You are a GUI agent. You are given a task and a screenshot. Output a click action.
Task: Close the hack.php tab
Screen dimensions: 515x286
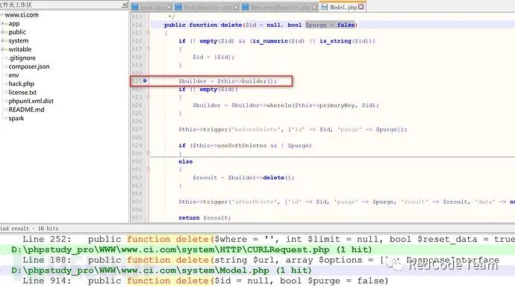(x=169, y=7)
